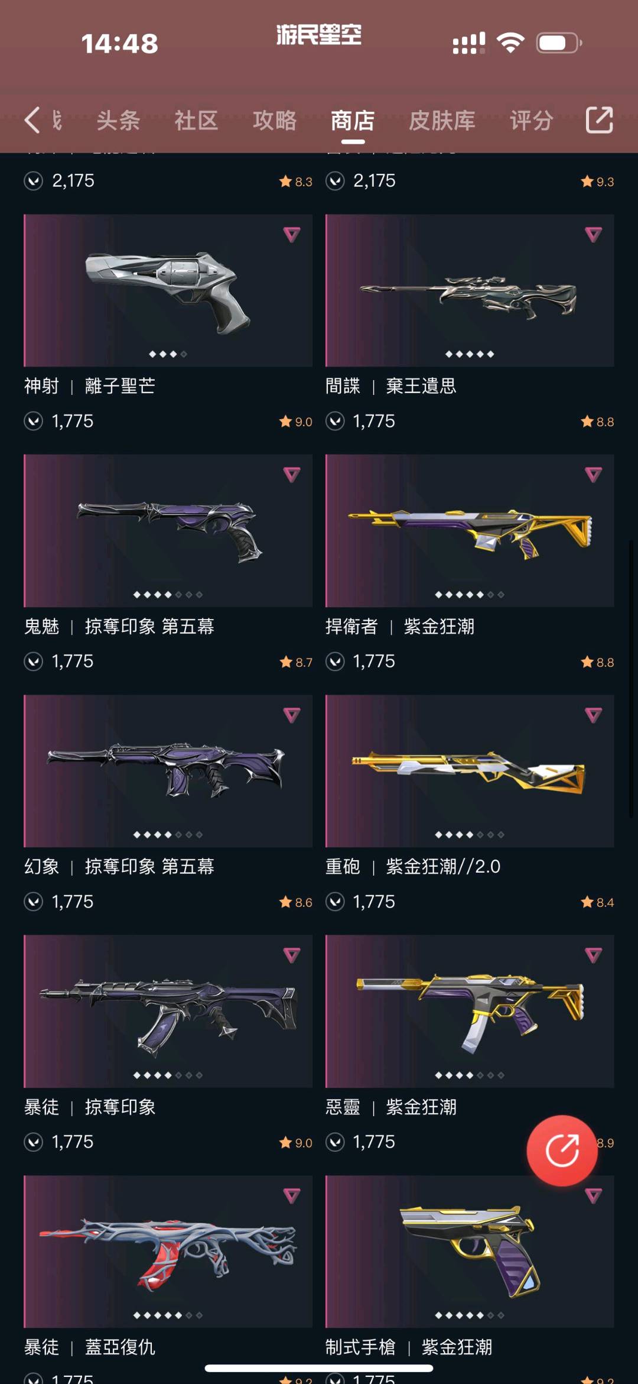The width and height of the screenshot is (638, 1384).
Task: Go to the 头条 tab
Action: click(118, 121)
